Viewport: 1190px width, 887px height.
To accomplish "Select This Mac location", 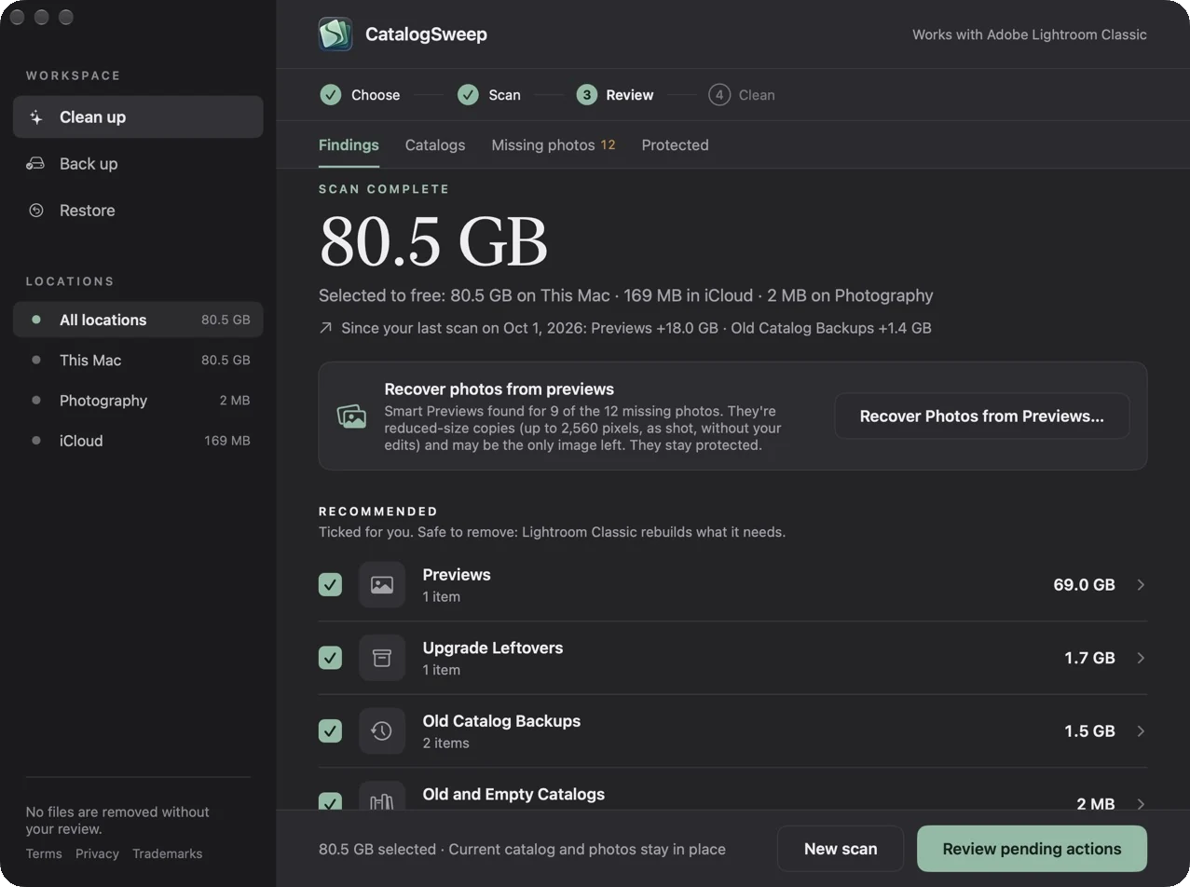I will pos(138,360).
